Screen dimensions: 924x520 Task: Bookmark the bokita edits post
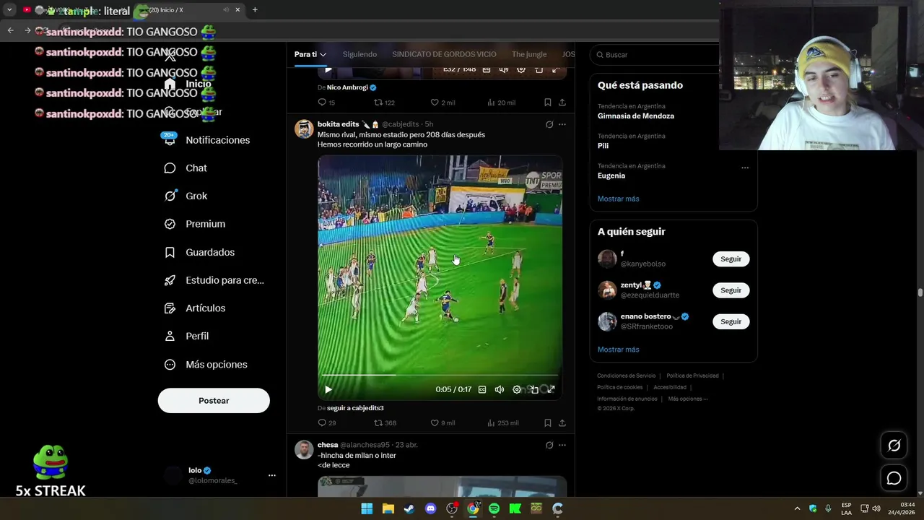click(548, 423)
